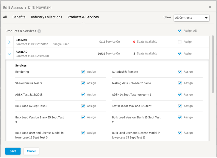Viewport: 217px width, 158px height.
Task: Toggle Assign for Shared Views Test 3
Action: tap(83, 83)
